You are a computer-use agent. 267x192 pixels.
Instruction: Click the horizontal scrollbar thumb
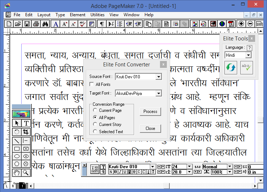167,186
